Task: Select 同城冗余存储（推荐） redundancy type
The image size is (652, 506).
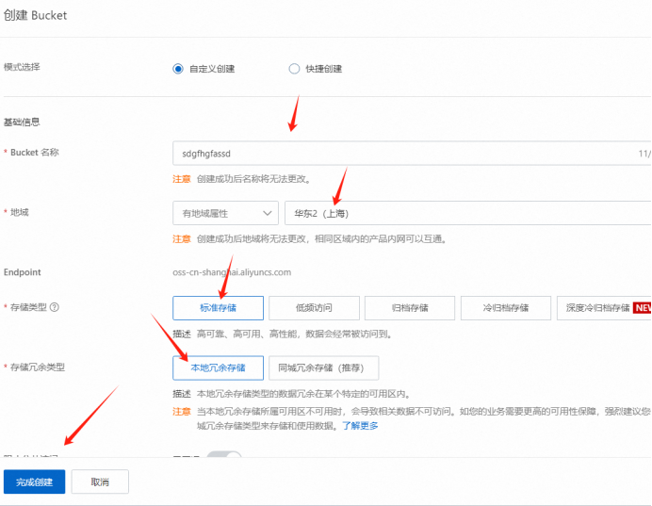Action: coord(323,367)
